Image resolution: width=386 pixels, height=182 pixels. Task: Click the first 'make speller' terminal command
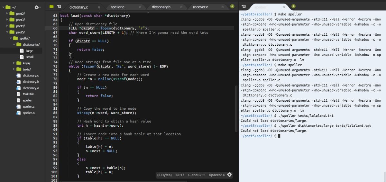coord(290,14)
